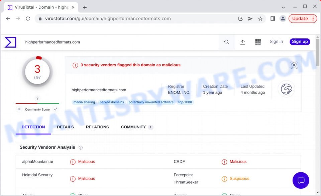Click the ENOM, INC. registrar value
Image resolution: width=321 pixels, height=196 pixels.
click(x=179, y=92)
